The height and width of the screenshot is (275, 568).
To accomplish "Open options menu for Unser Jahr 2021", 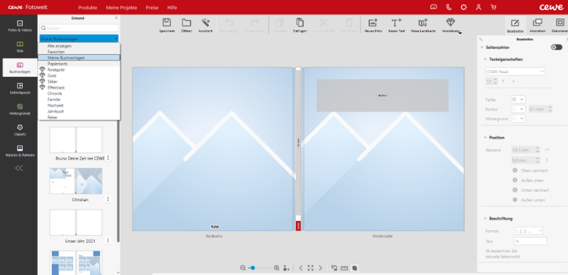I will (108, 240).
